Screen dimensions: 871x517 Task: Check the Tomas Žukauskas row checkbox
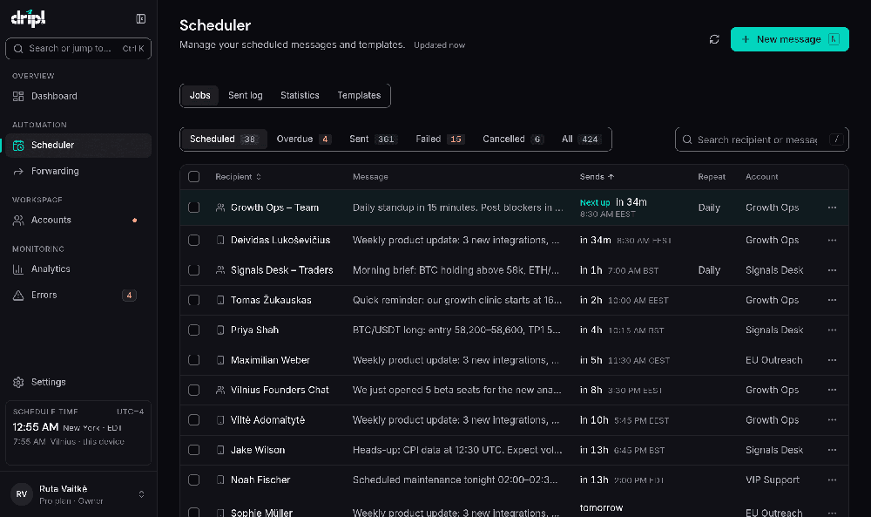pos(194,300)
